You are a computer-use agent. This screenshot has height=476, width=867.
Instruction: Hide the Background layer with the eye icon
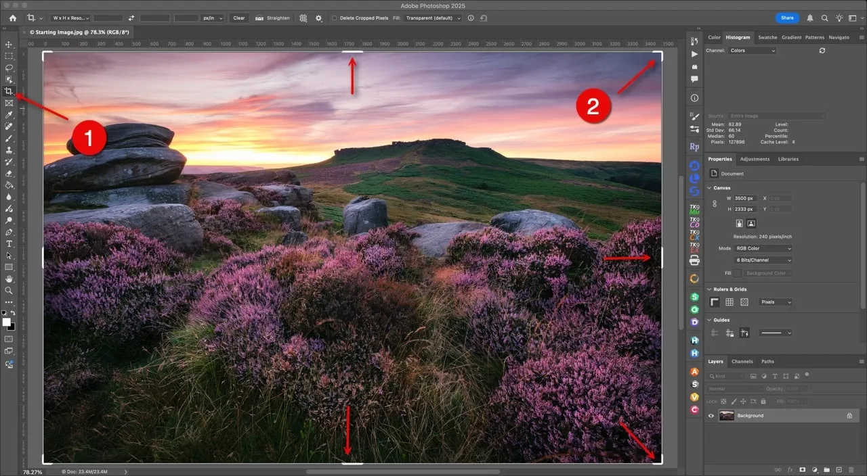pos(711,415)
